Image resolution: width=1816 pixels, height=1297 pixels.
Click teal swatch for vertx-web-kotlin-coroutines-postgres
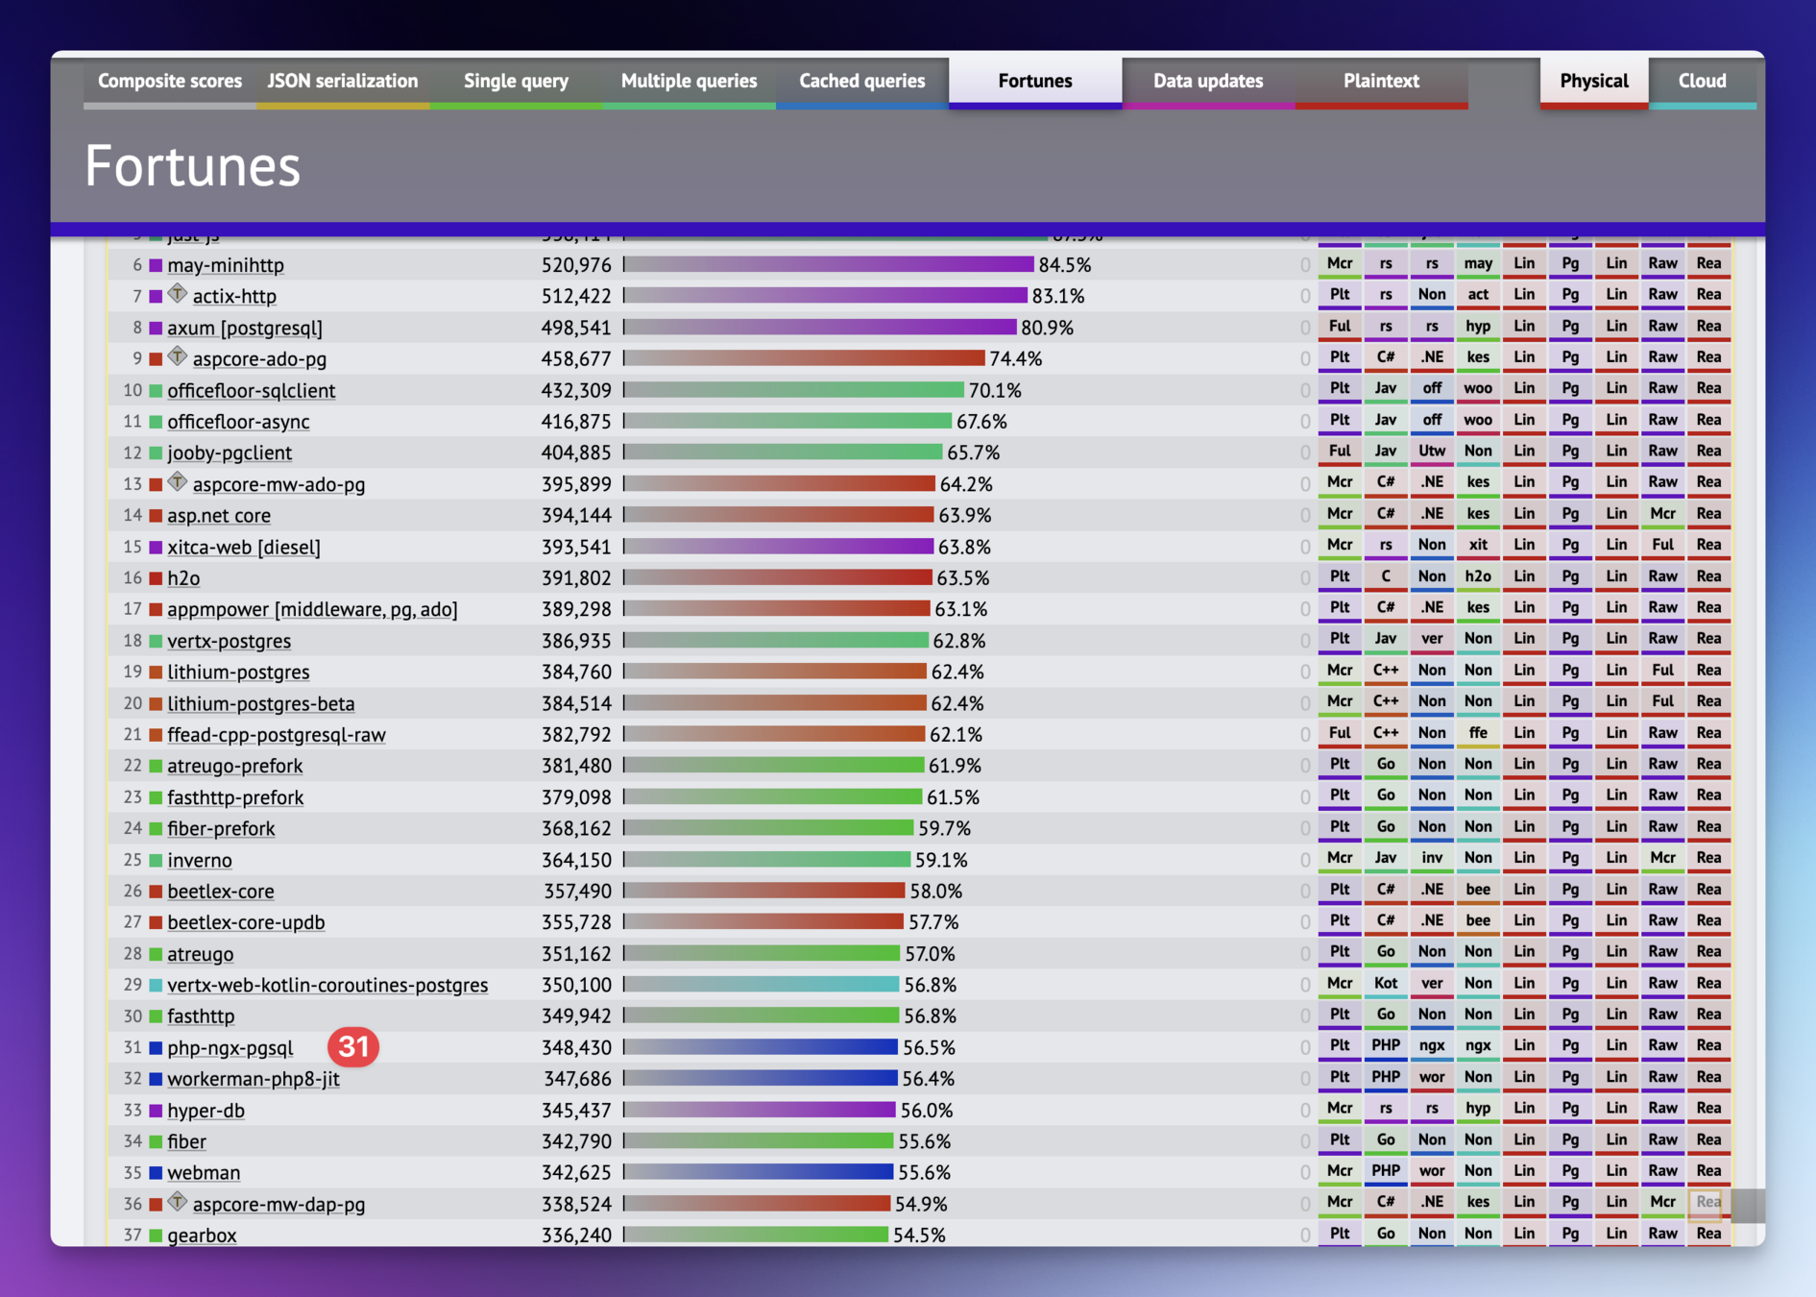[156, 985]
